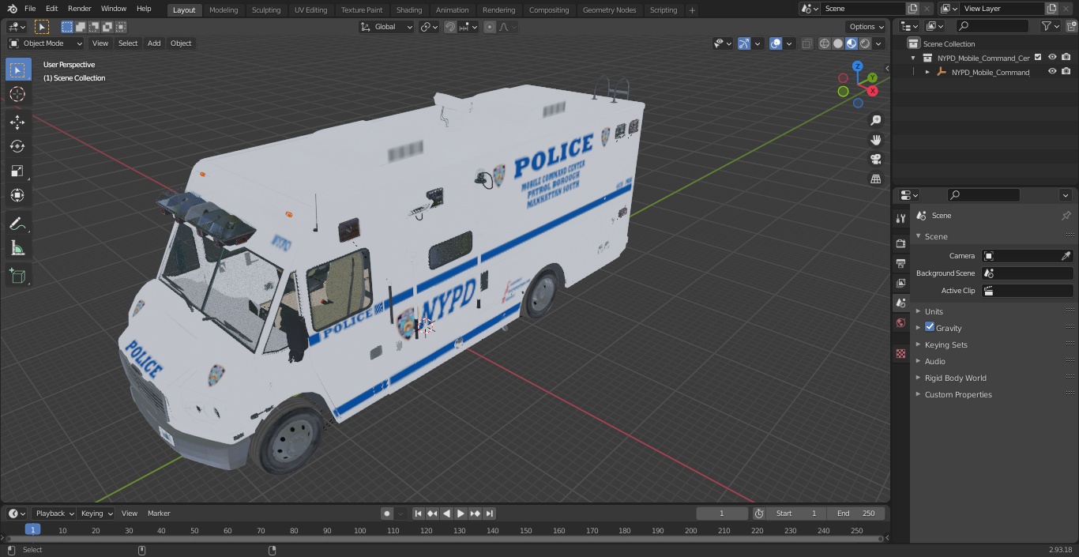The height and width of the screenshot is (557, 1079).
Task: Open the View Layer properties tab
Action: 900,283
